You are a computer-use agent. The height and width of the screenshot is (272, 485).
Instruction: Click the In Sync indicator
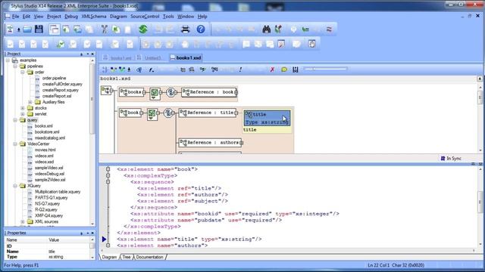tap(451, 158)
